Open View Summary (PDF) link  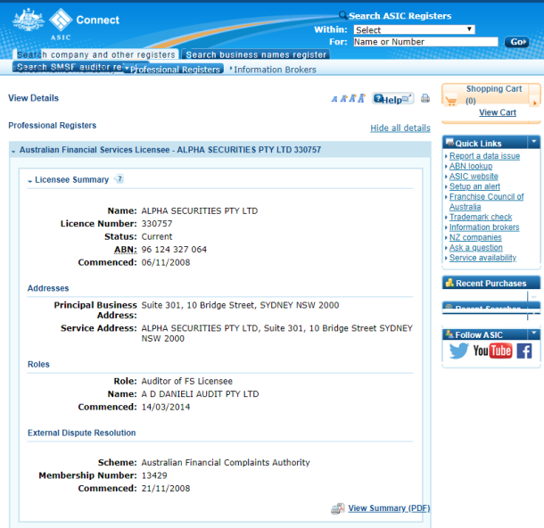[389, 508]
